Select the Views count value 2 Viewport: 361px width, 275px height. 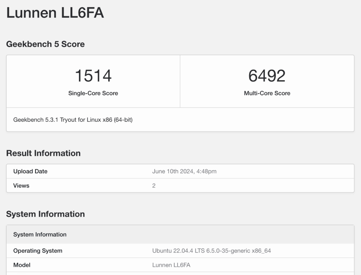(x=154, y=186)
